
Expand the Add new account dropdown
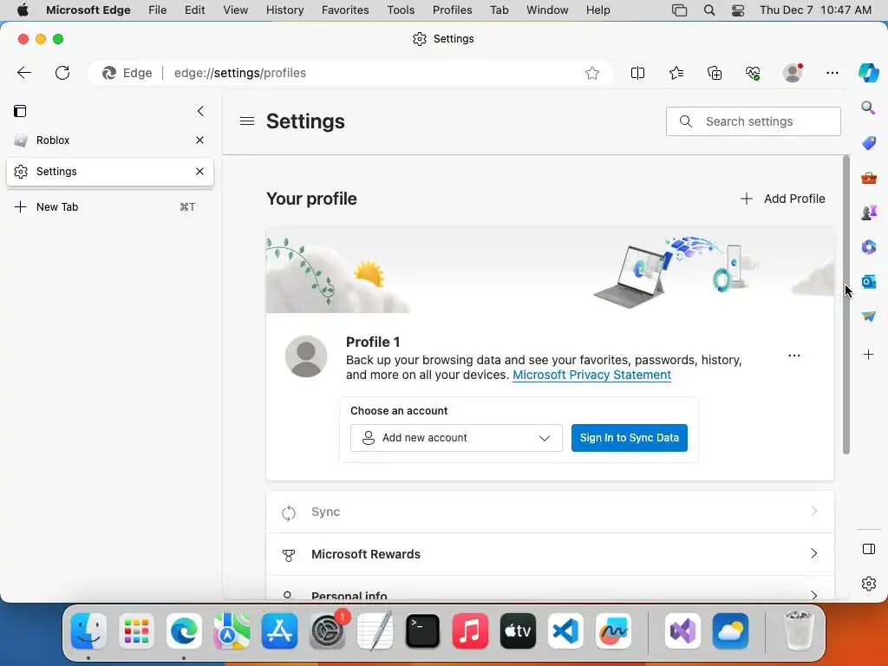(x=456, y=438)
